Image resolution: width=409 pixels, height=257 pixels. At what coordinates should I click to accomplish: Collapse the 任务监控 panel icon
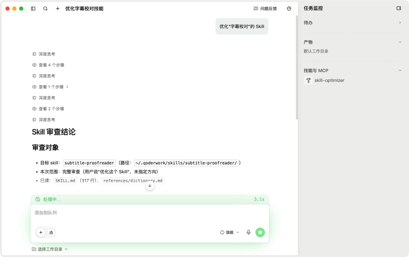click(x=398, y=8)
